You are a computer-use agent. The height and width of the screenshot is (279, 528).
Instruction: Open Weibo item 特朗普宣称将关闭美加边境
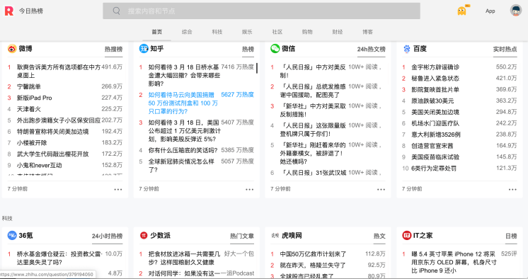(52, 132)
